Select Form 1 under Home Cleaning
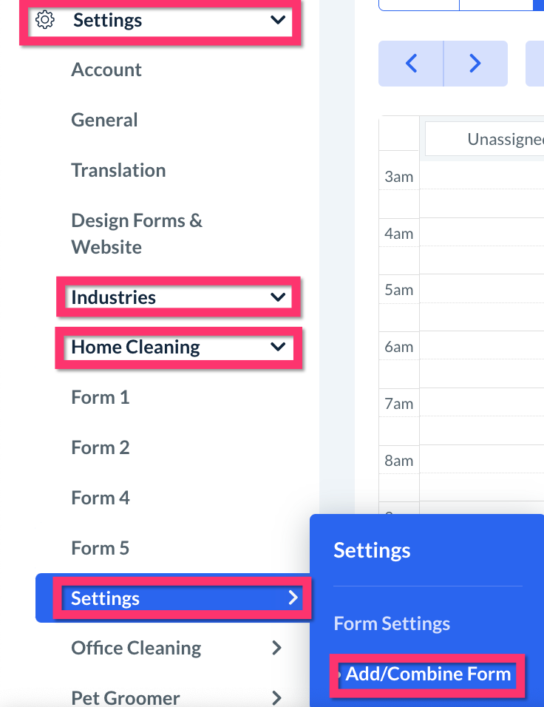The width and height of the screenshot is (544, 707). tap(100, 398)
